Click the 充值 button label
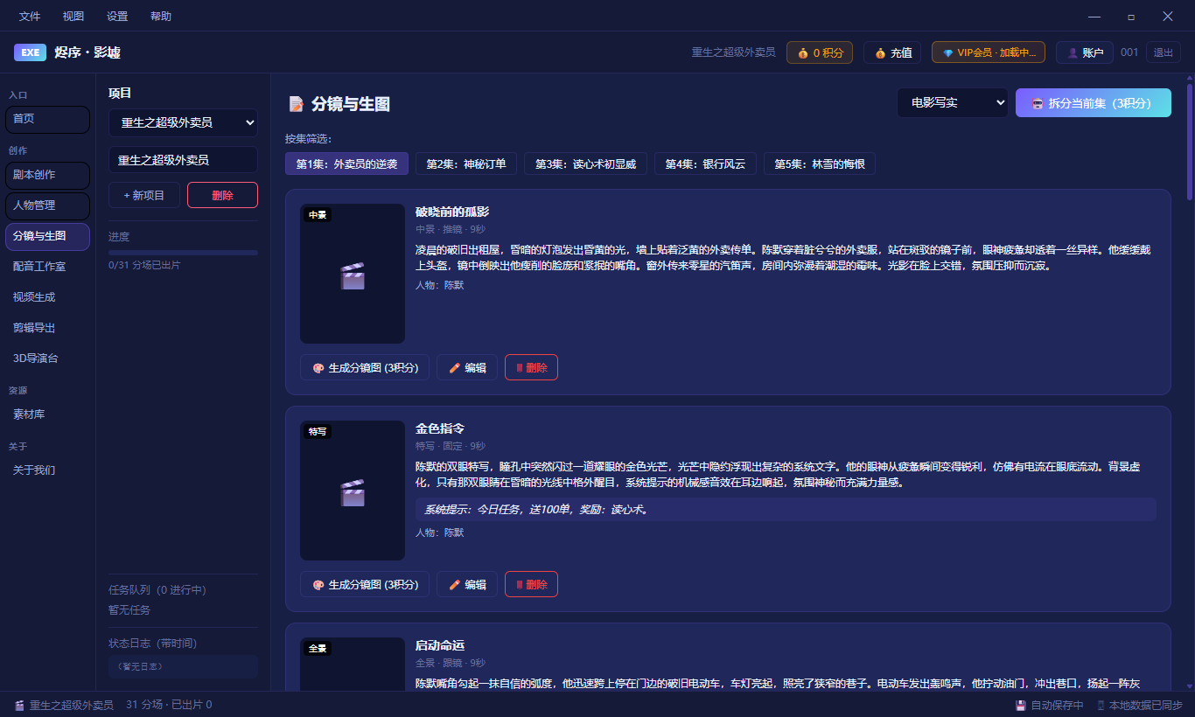This screenshot has width=1195, height=717. pos(901,53)
